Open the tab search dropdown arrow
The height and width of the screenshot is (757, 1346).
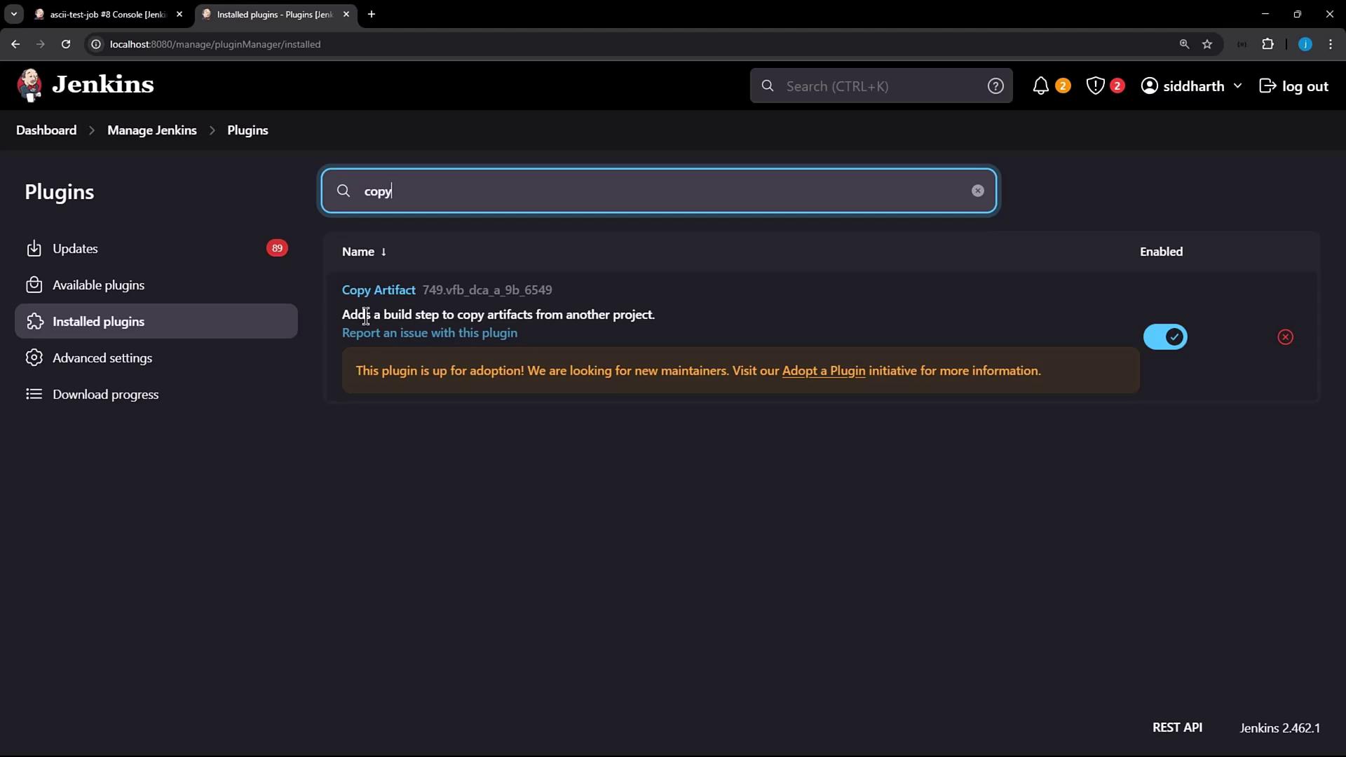(x=13, y=14)
